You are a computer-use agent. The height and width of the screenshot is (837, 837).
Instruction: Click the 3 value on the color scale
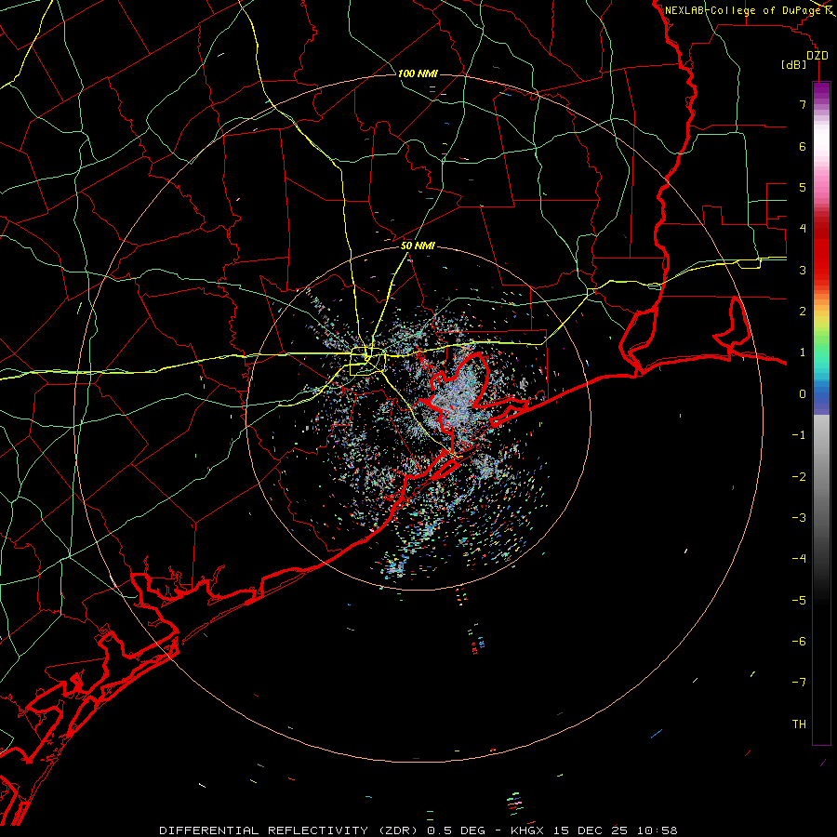click(803, 270)
